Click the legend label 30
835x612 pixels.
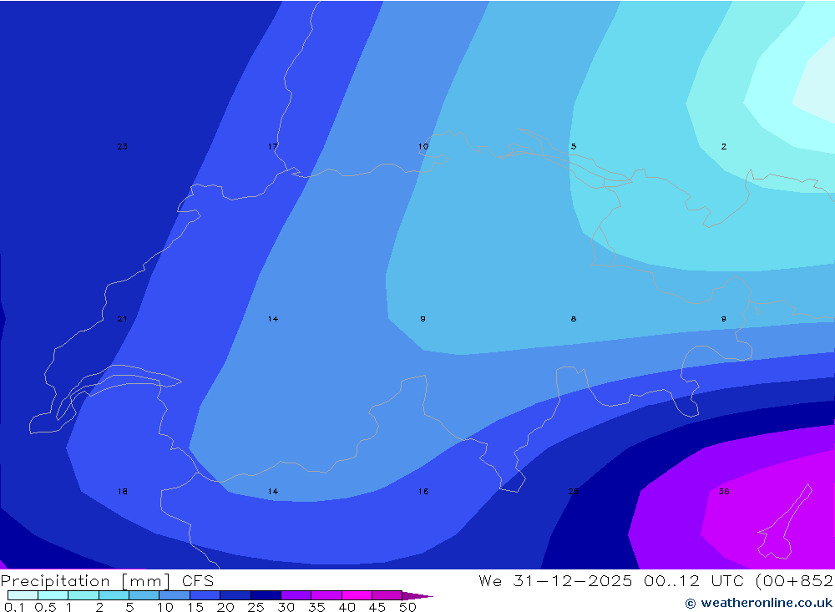point(286,607)
